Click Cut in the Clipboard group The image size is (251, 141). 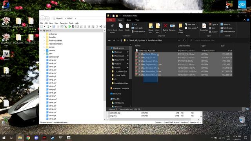tap(135, 24)
